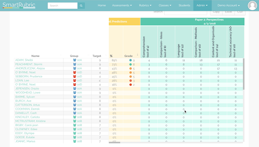259x147 pixels.
Task: Click the red 10D group icon for LOAN, Lee
Action: pos(74,81)
